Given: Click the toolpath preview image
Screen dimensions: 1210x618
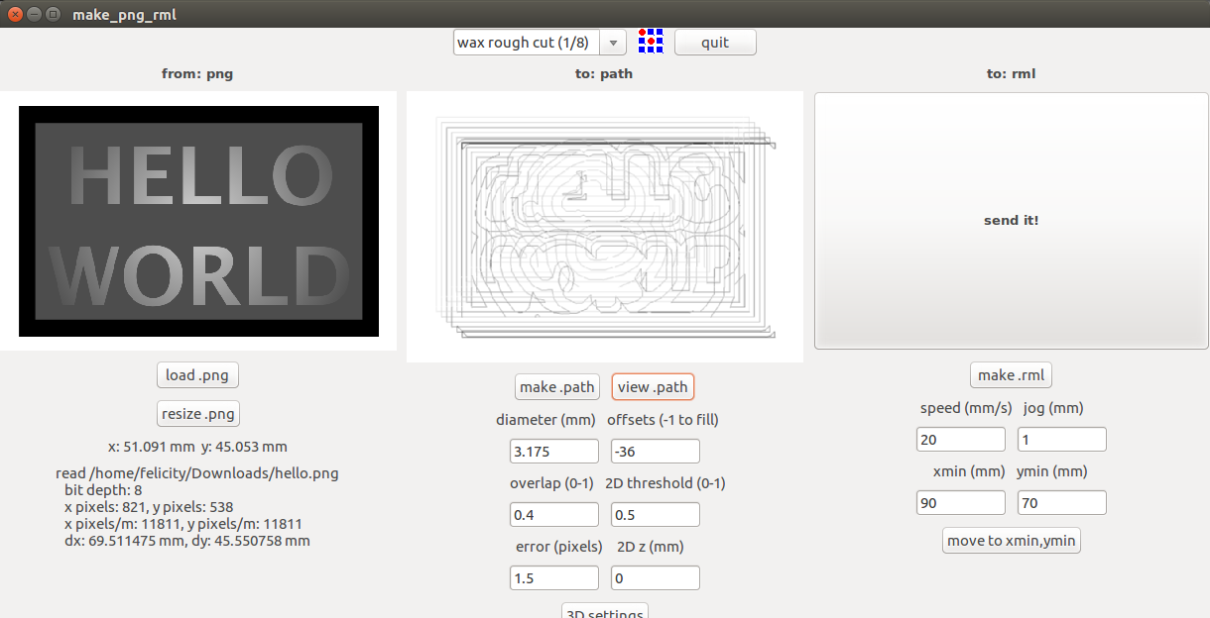Looking at the screenshot, I should 605,227.
